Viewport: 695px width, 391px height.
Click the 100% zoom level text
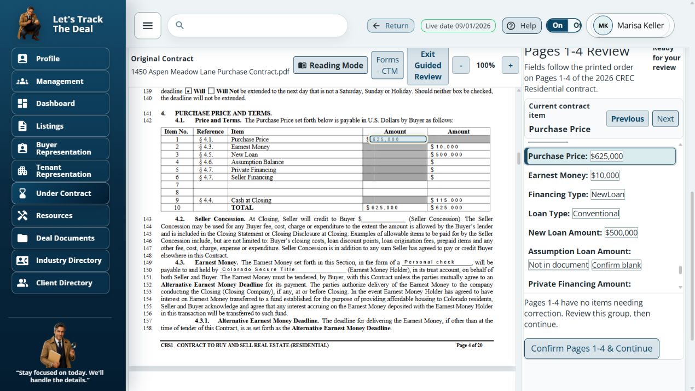click(x=485, y=65)
